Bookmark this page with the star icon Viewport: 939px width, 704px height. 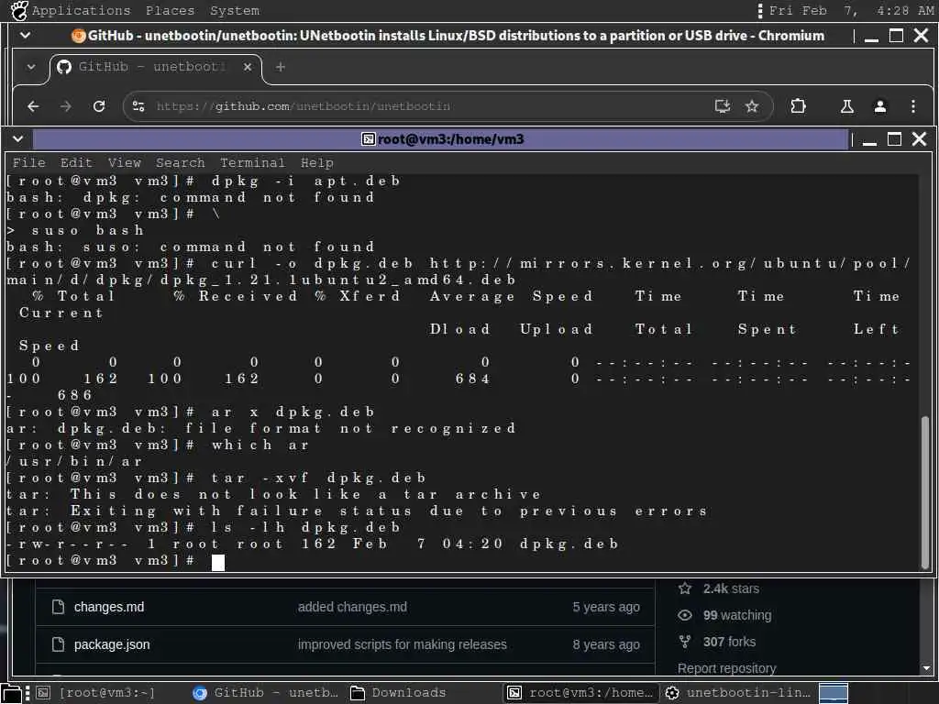point(752,106)
